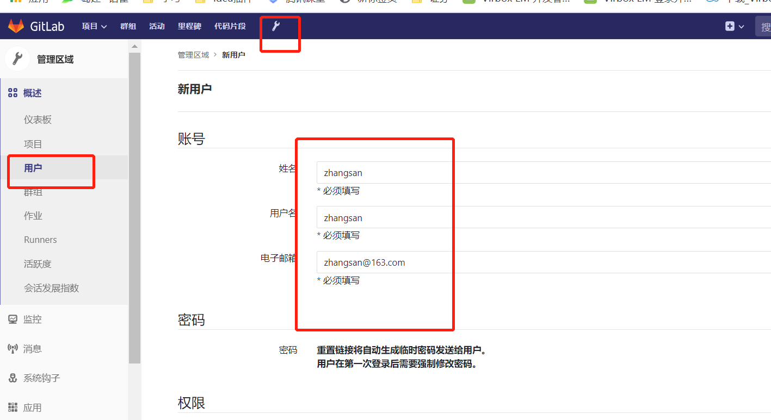Click the GitLab fox logo

click(x=16, y=26)
